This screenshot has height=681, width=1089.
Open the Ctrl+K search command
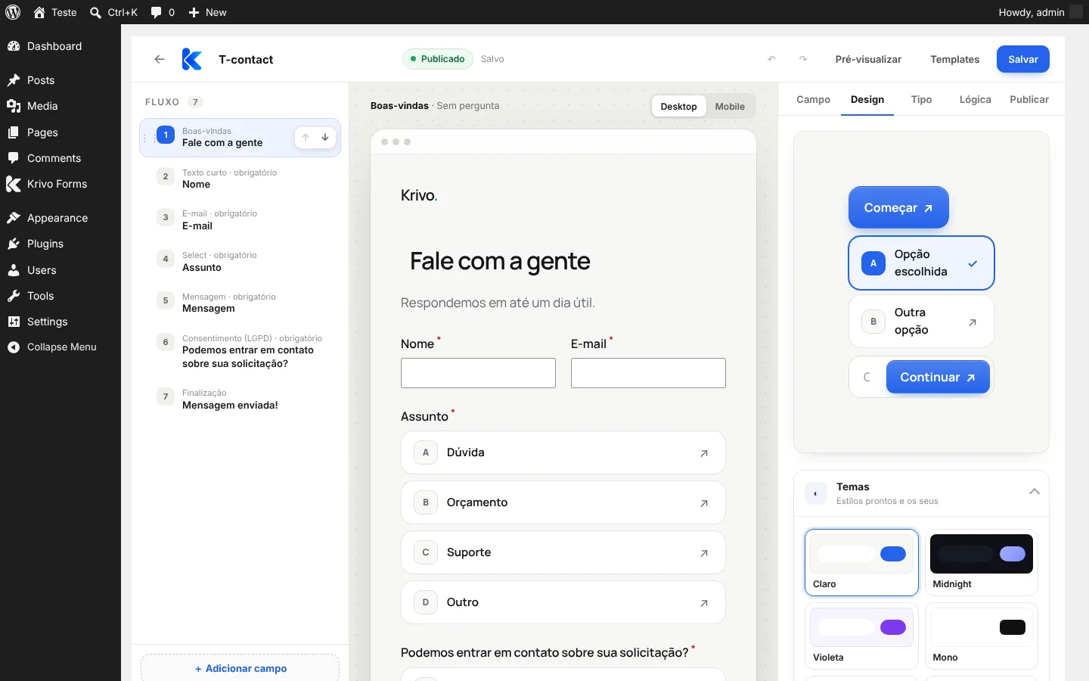pyautogui.click(x=113, y=12)
